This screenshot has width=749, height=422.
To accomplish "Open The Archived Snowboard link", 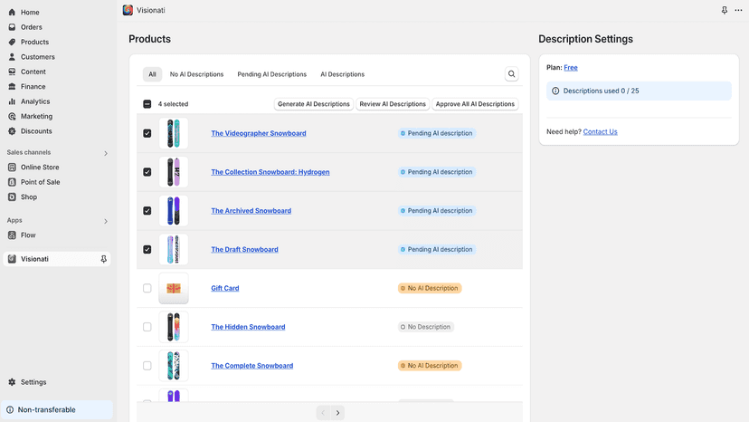I will (251, 211).
